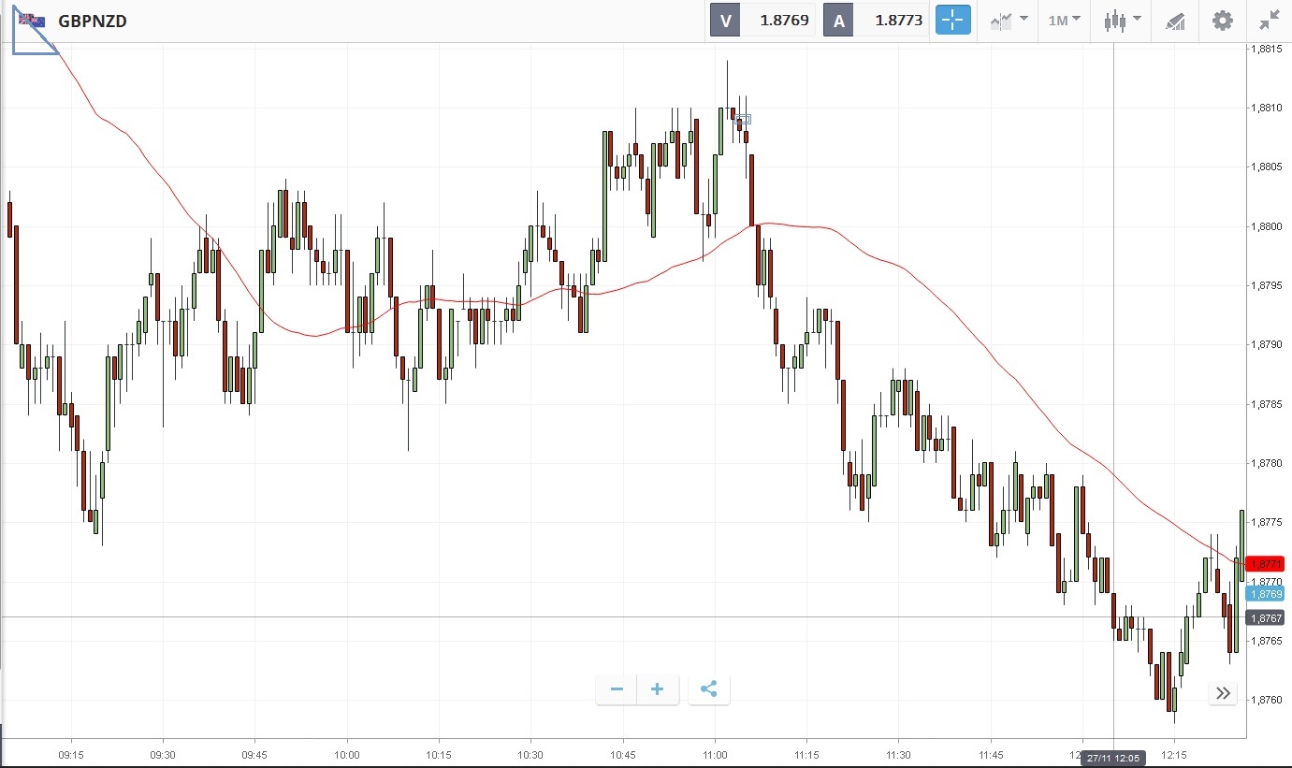Open the 1M timeframe dropdown
The image size is (1292, 768).
pos(1064,21)
